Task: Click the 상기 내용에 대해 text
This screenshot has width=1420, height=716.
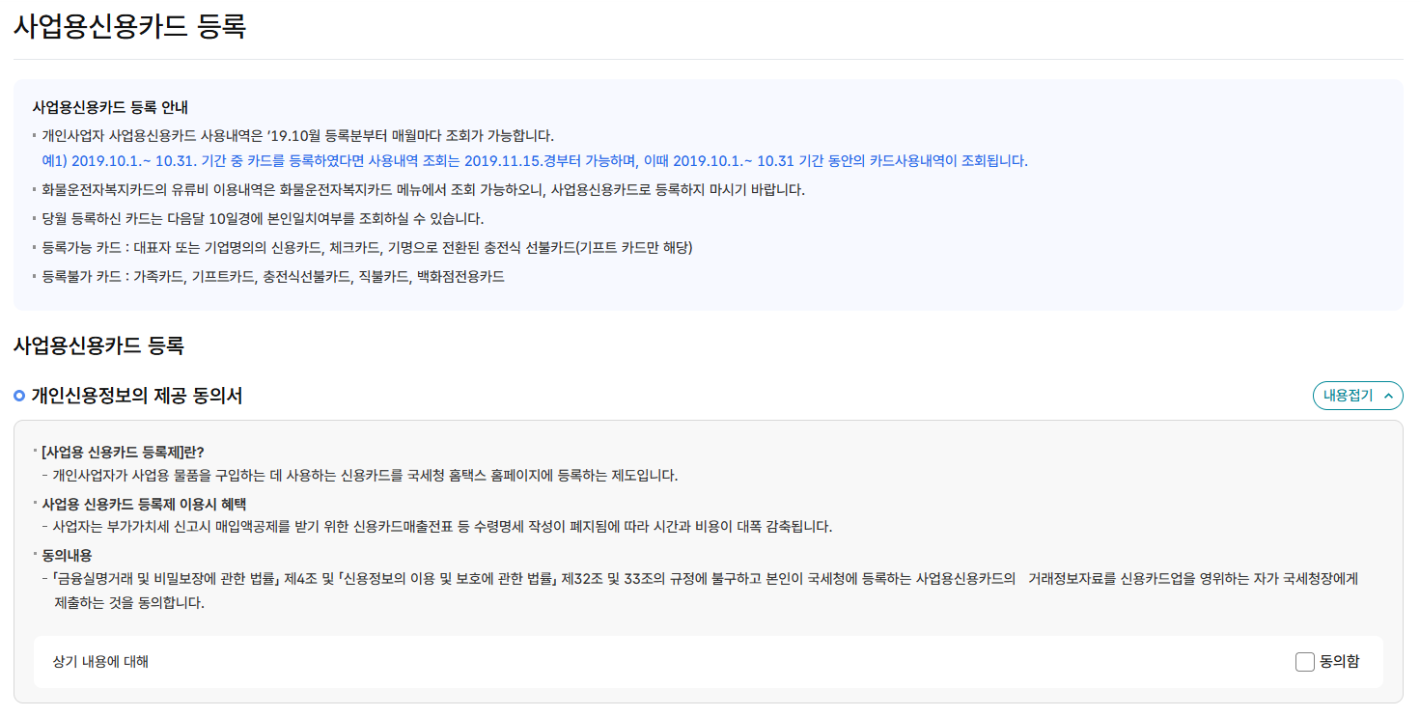Action: tap(100, 662)
